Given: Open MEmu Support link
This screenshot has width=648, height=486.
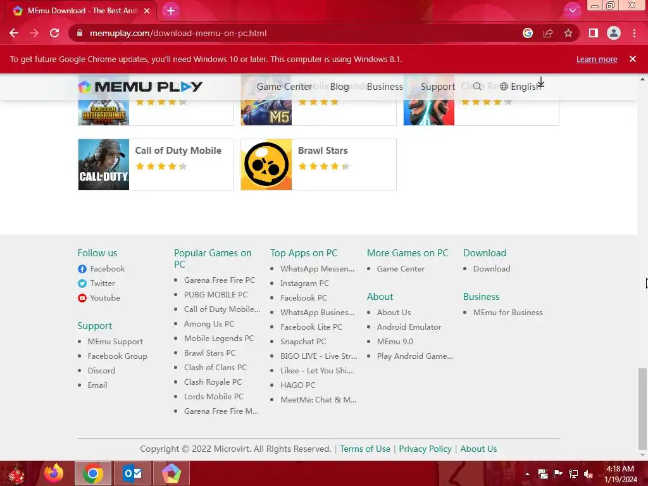Looking at the screenshot, I should (115, 341).
